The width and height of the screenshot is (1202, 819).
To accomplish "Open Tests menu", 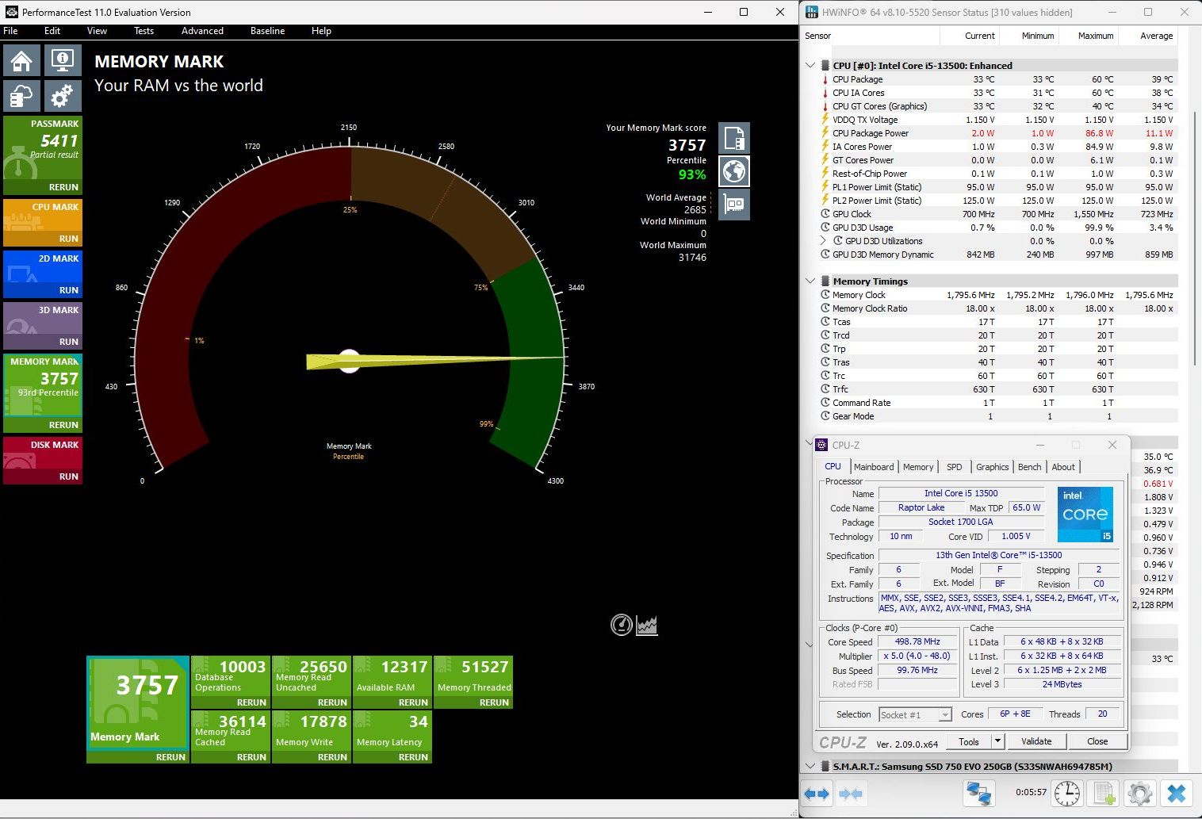I will [144, 31].
